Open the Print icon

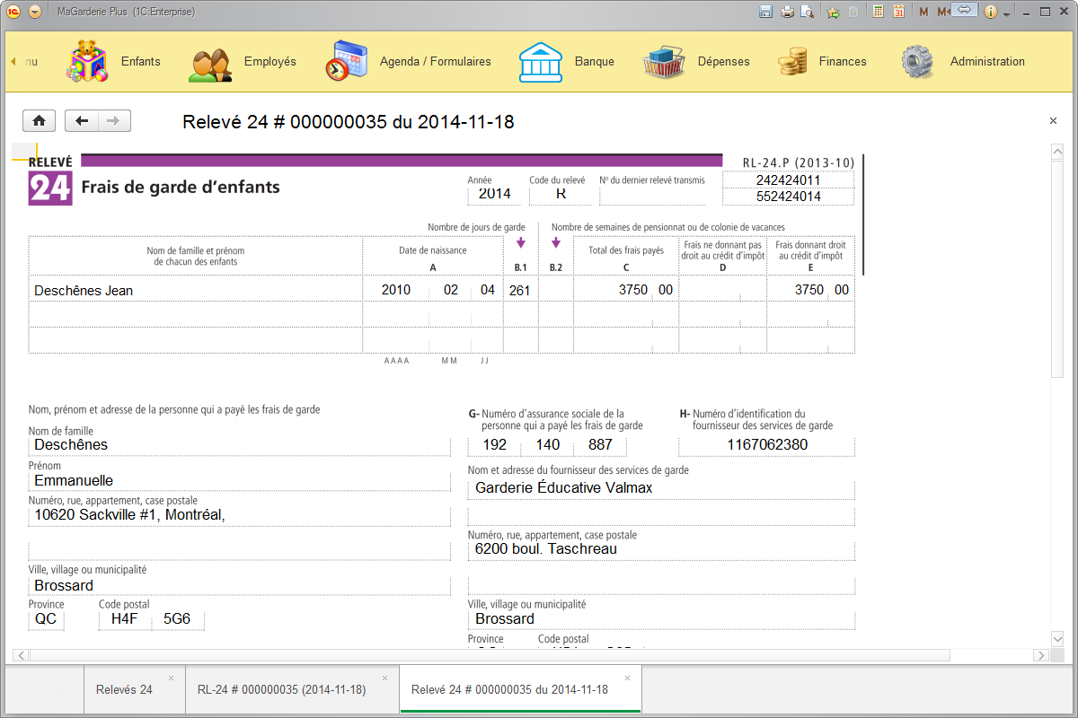click(x=787, y=9)
